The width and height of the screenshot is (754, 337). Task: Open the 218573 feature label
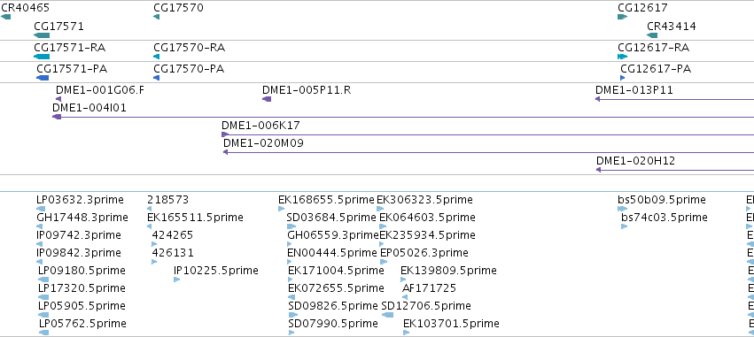(167, 200)
